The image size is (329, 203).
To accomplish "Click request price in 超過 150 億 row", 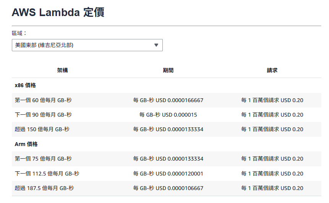I will tap(272, 129).
